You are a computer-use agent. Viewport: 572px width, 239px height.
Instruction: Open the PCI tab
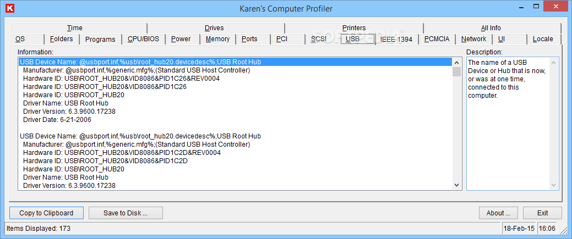pos(287,39)
